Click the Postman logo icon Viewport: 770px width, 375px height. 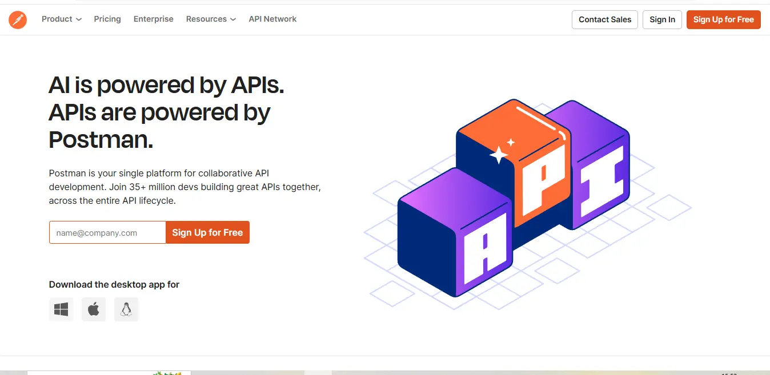coord(18,19)
